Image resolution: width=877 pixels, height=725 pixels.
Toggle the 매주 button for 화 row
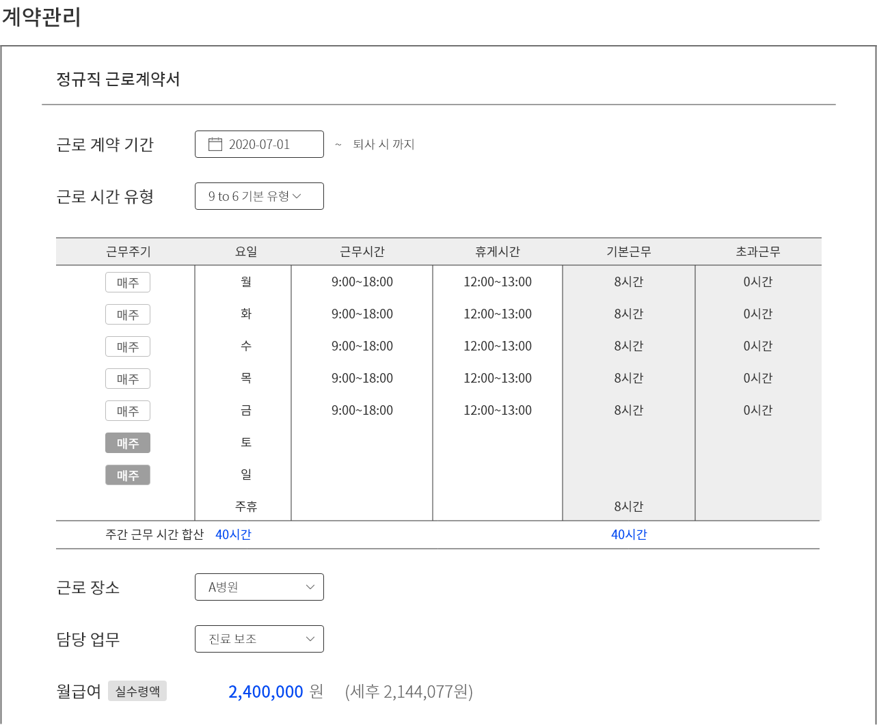[128, 314]
